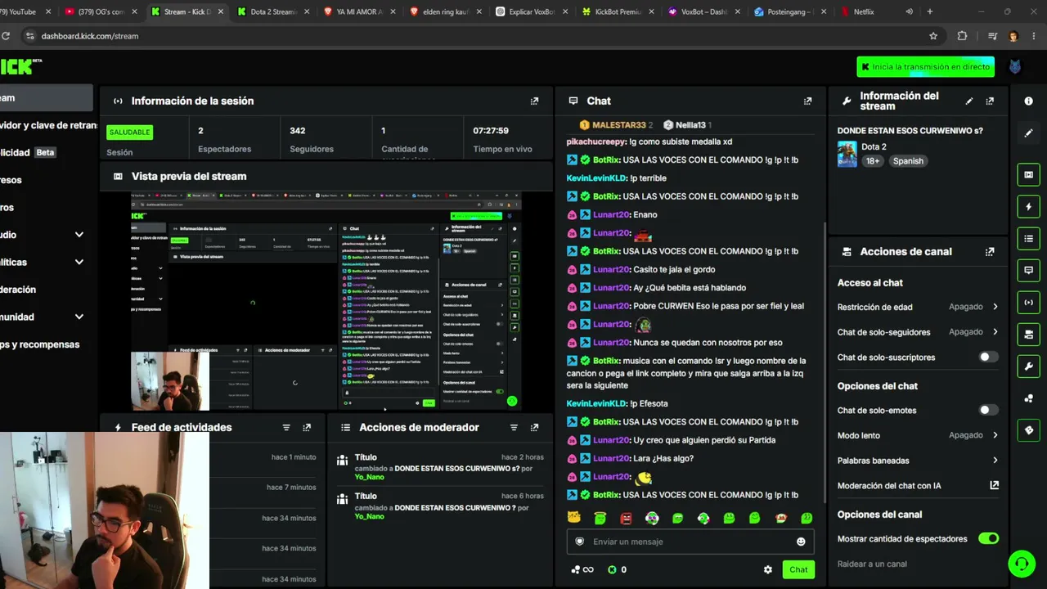Click the brackets icon in right sidebar
The image size is (1047, 589).
pyautogui.click(x=1028, y=302)
